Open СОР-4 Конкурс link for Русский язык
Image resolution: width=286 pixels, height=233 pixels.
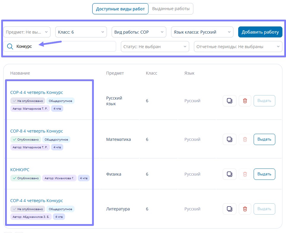37,92
